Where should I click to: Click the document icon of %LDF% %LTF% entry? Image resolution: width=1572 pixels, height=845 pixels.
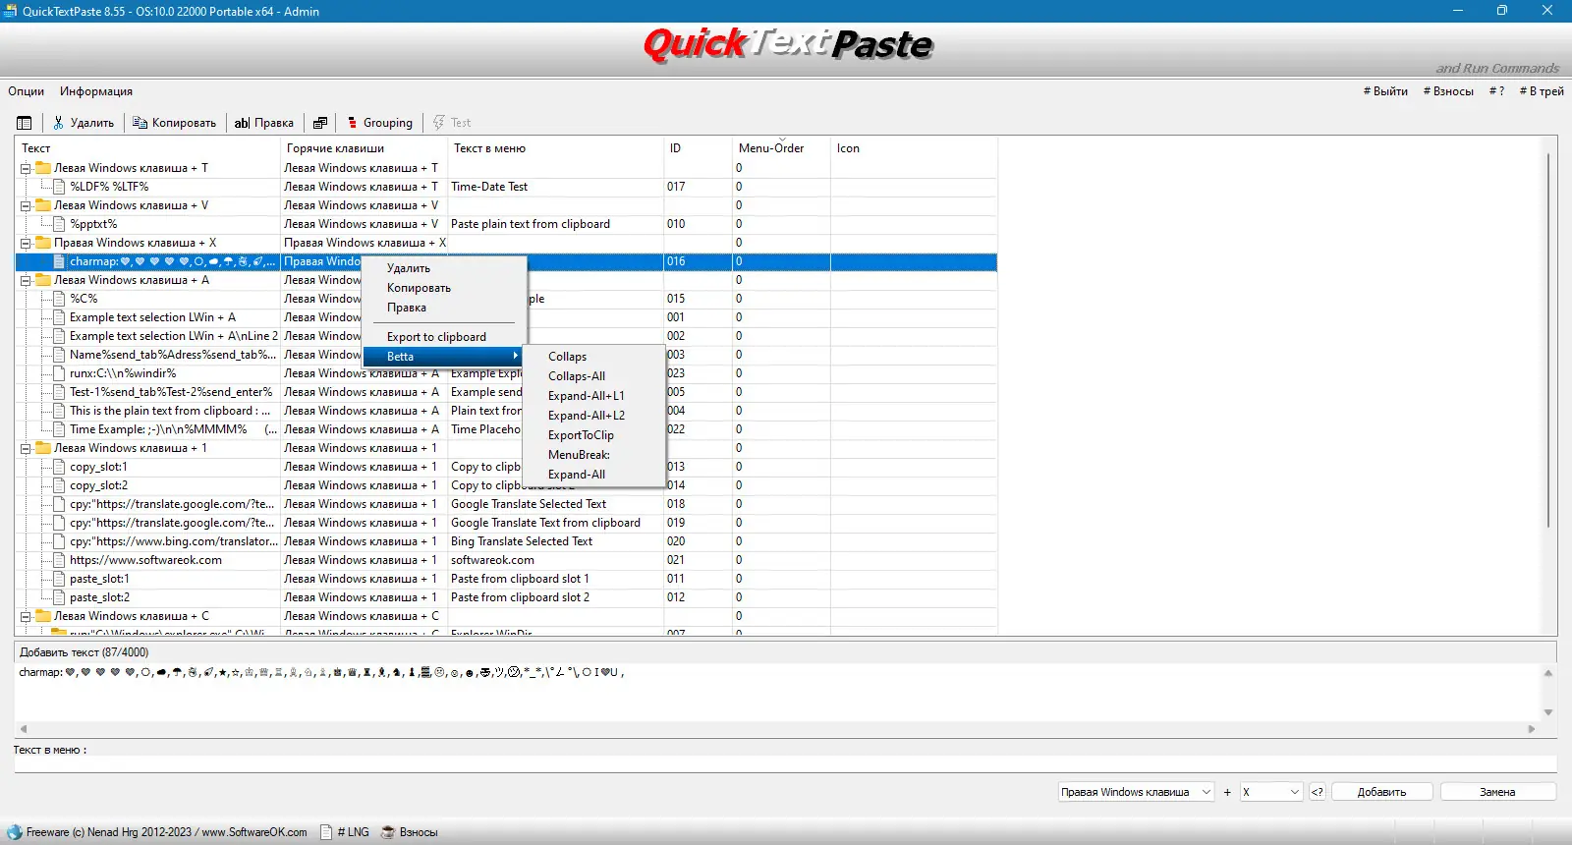pos(59,187)
